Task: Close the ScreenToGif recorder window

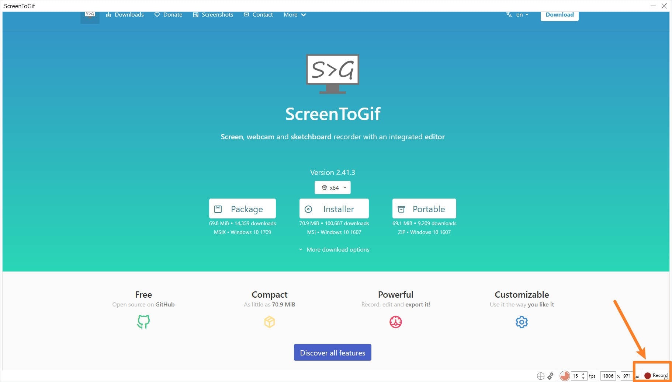Action: [664, 6]
